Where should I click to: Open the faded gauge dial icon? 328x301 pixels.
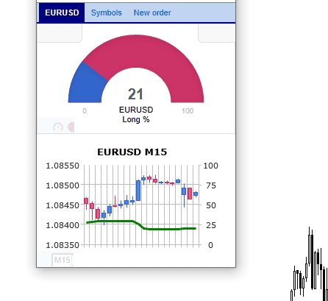(x=58, y=127)
